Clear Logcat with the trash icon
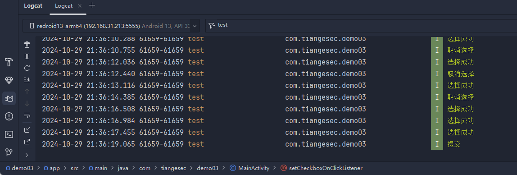This screenshot has width=517, height=175. pyautogui.click(x=27, y=45)
